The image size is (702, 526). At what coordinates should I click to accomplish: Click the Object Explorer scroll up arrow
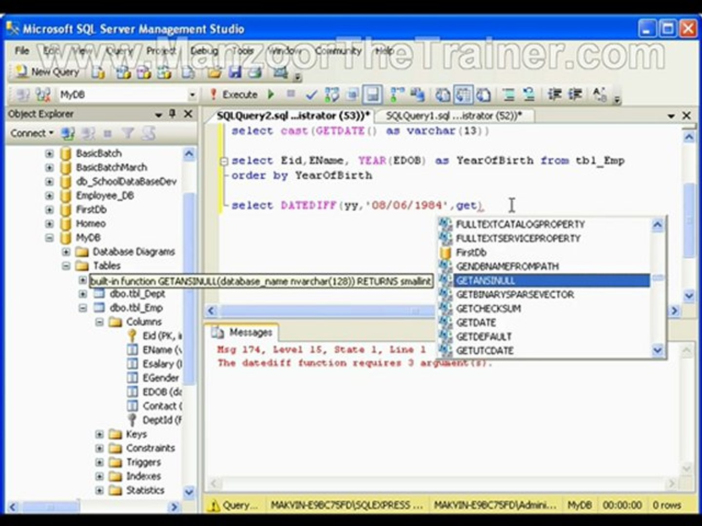(189, 154)
